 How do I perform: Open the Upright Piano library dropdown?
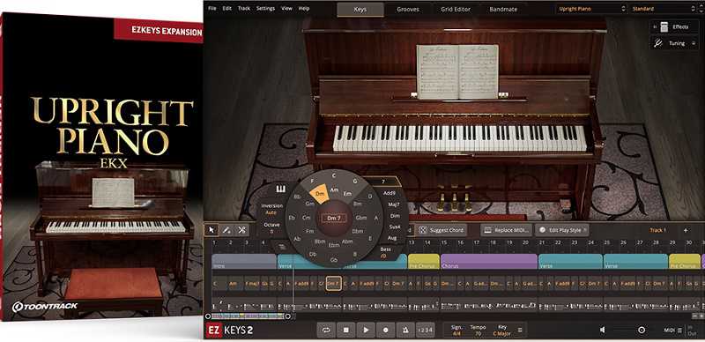click(x=590, y=9)
